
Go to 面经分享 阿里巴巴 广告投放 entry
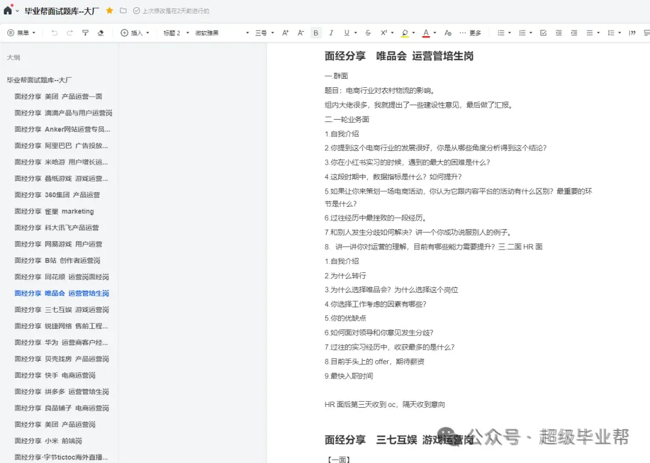61,146
